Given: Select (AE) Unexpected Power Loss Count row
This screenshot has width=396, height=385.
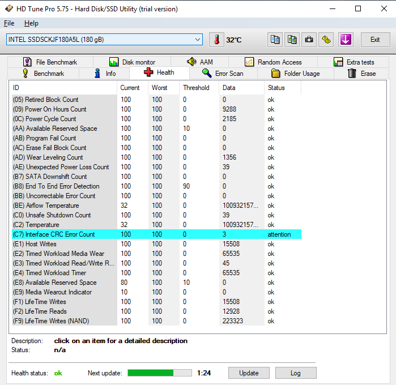Looking at the screenshot, I should pos(156,167).
